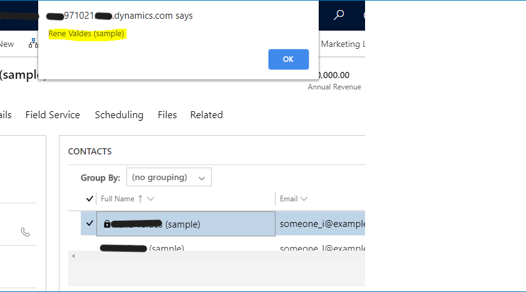The image size is (526, 292).
Task: Click the highlighted Rene Valdes (sample) text
Action: (x=86, y=34)
